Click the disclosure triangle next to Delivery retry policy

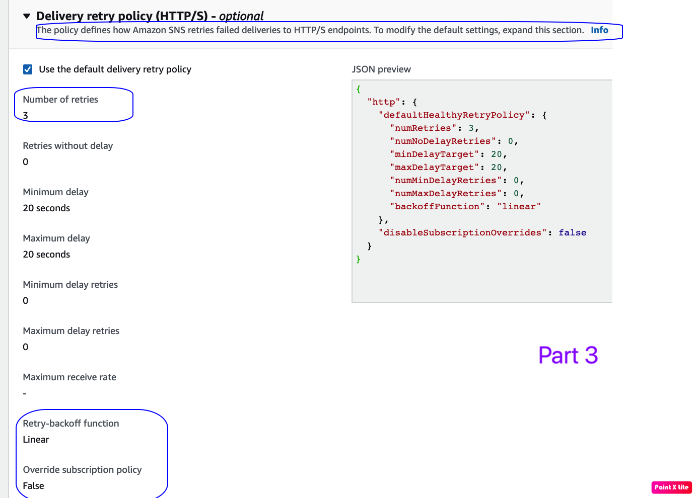click(x=27, y=16)
